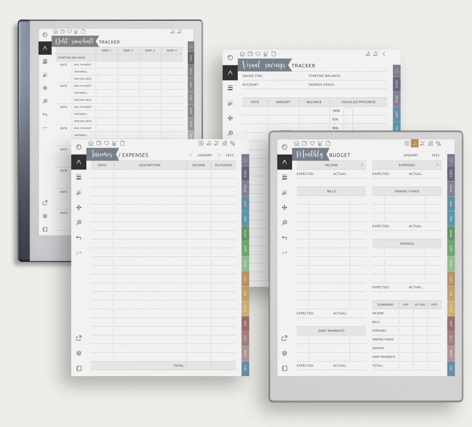
Task: Tap TOTAL row on Incomes/Expenses page
Action: click(163, 365)
